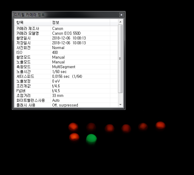
Task: Click the 33 mm focal length value
Action: pyautogui.click(x=58, y=95)
